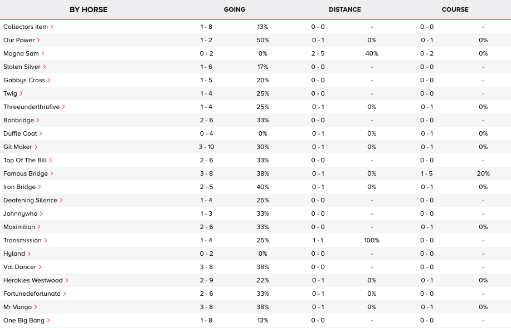Click the chevron icon beside Banbridge
This screenshot has width=511, height=328.
pos(38,120)
